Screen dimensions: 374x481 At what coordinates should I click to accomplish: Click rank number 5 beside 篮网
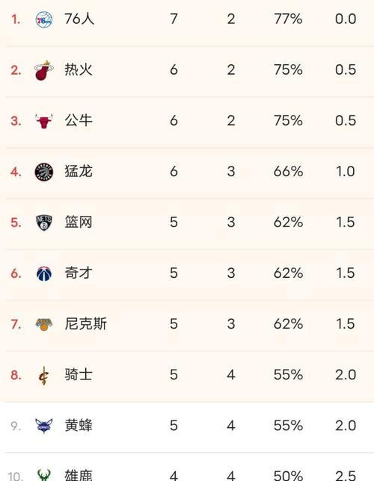tap(16, 223)
